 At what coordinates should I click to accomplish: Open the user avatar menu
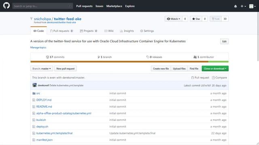tap(253, 6)
